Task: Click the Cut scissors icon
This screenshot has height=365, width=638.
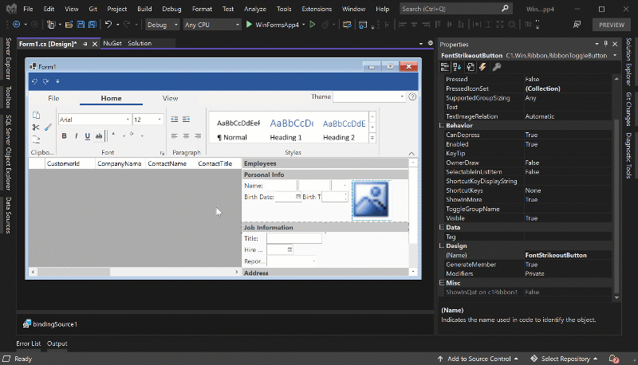Action: point(36,128)
